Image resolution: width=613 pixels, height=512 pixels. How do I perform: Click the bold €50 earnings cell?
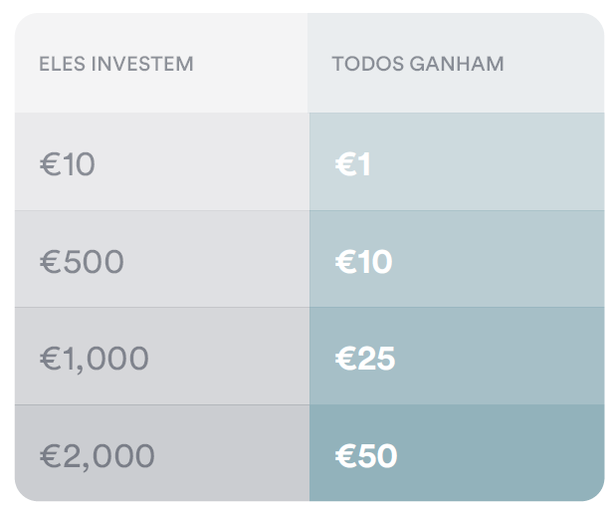[366, 456]
